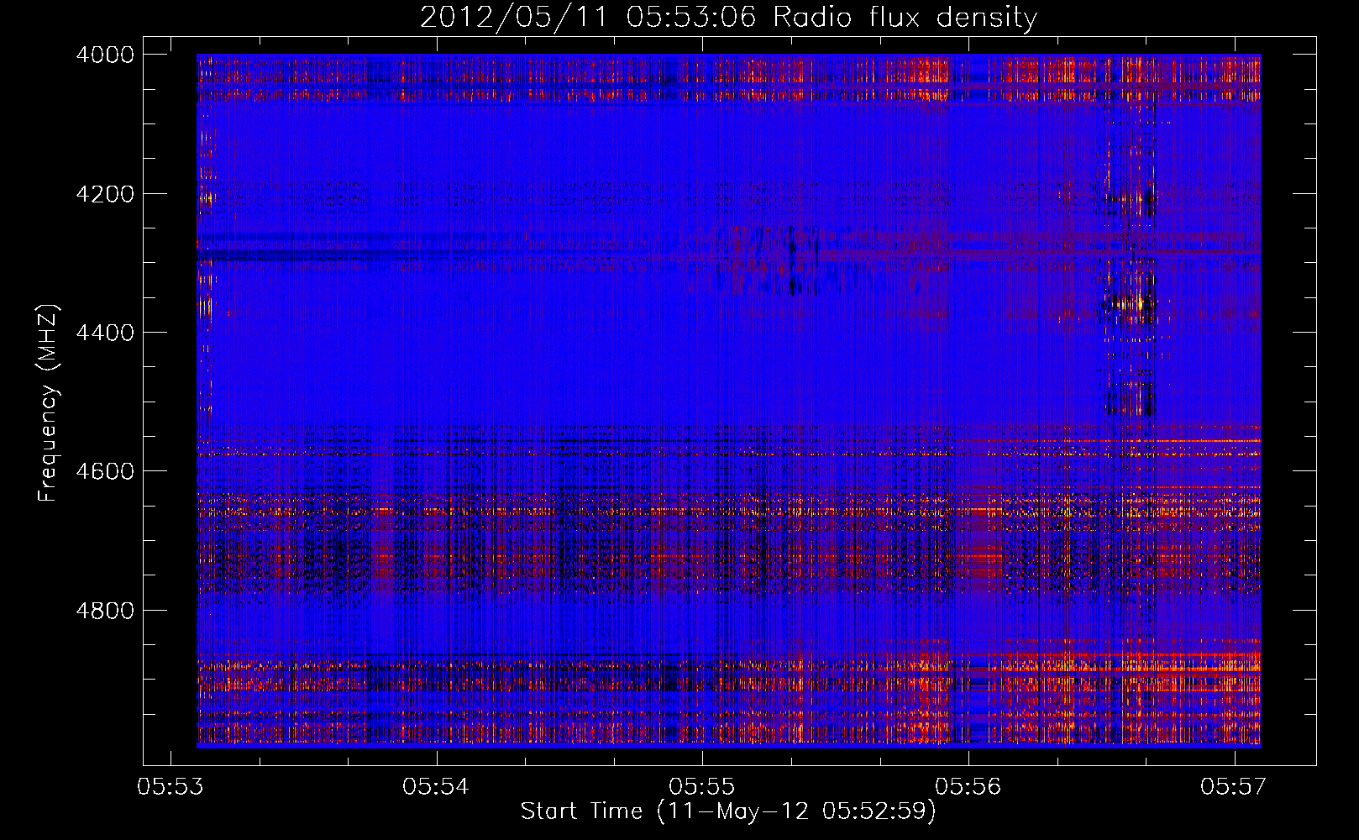Click the 4200 frequency tick label

point(105,194)
